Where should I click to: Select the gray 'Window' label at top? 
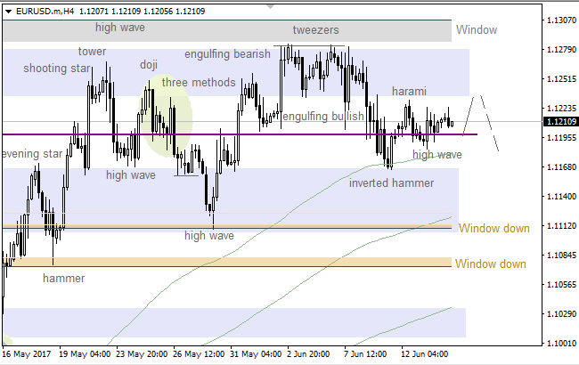click(476, 29)
